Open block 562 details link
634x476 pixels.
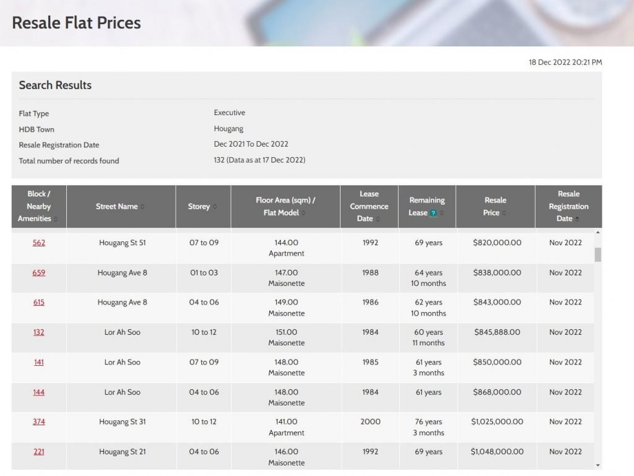tap(39, 243)
